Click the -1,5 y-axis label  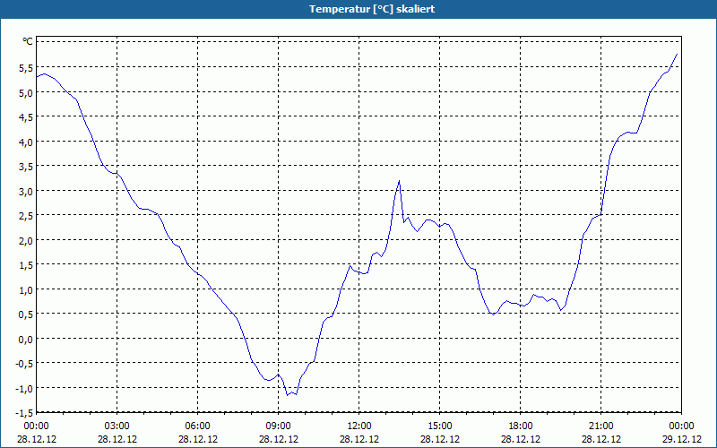24,413
